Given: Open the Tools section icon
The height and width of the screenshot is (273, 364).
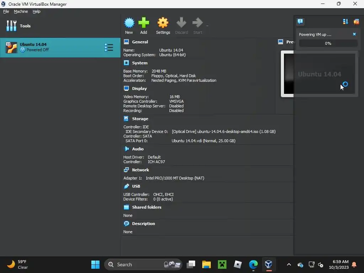Looking at the screenshot, I should (x=12, y=26).
